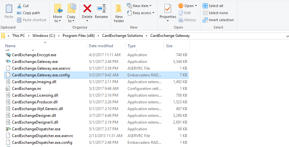This screenshot has height=147, width=289.
Task: Click the CardExchange.ini settings file icon
Action: pyautogui.click(x=8, y=89)
